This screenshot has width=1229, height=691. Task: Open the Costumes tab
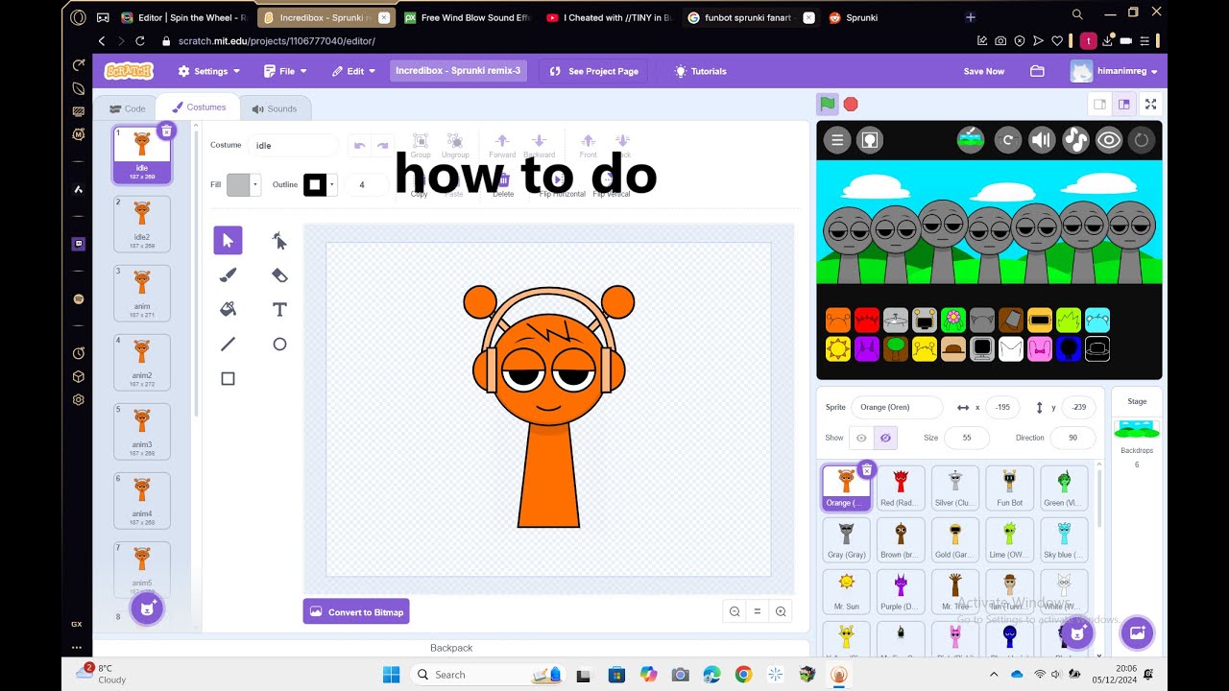tap(199, 107)
